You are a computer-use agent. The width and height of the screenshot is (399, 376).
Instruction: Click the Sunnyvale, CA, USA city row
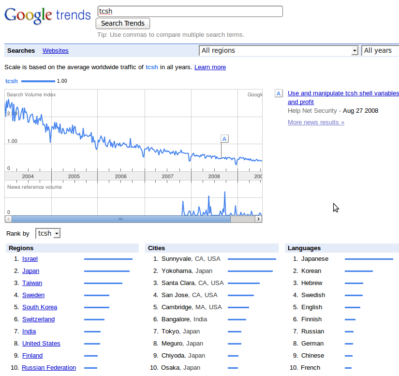(214, 259)
